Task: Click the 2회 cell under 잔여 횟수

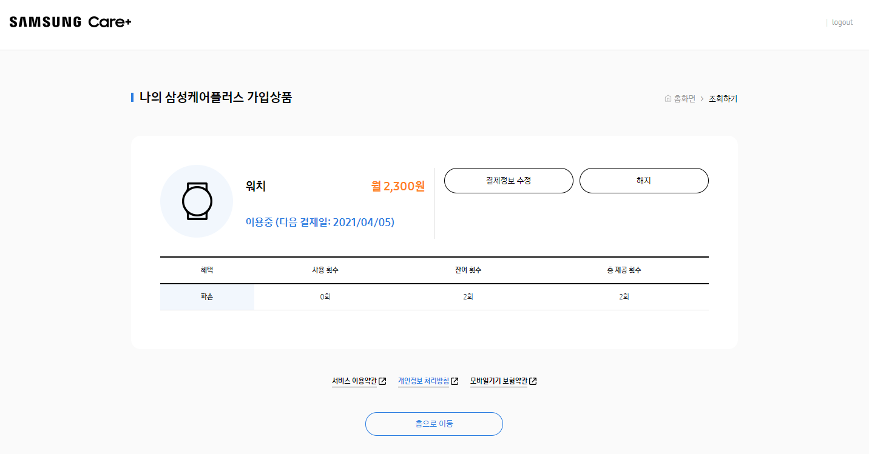Action: [468, 297]
